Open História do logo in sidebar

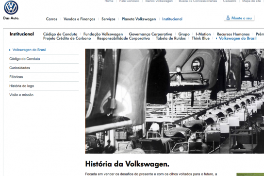pos(21,86)
